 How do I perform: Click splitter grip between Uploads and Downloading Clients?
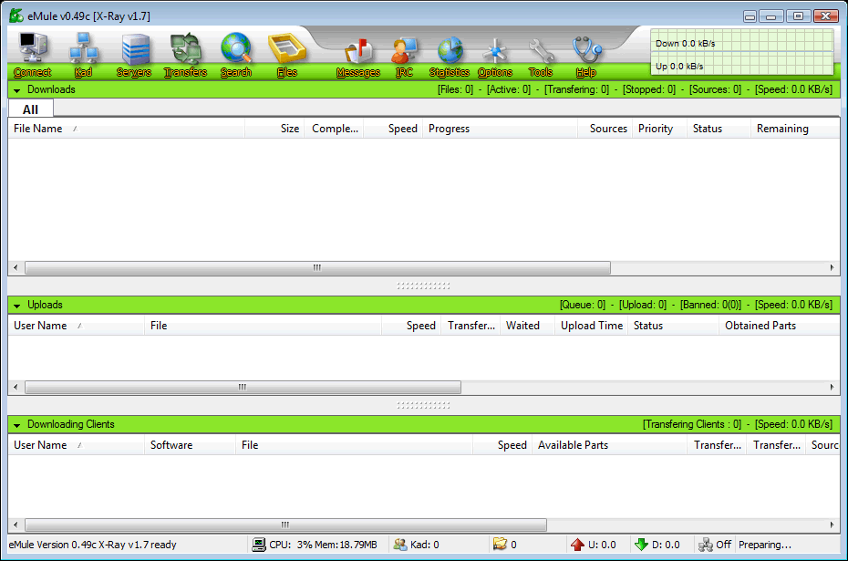pos(423,405)
